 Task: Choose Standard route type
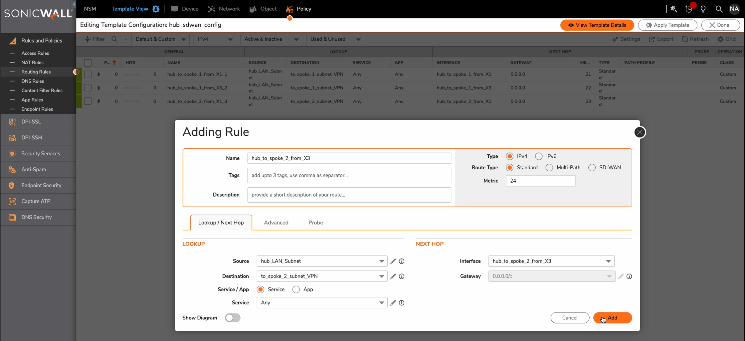click(x=509, y=168)
